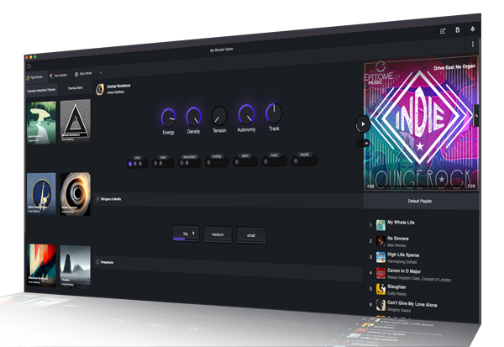Screen dimensions: 504x347
Task: Add a new tab with the plus button
Action: (x=101, y=73)
